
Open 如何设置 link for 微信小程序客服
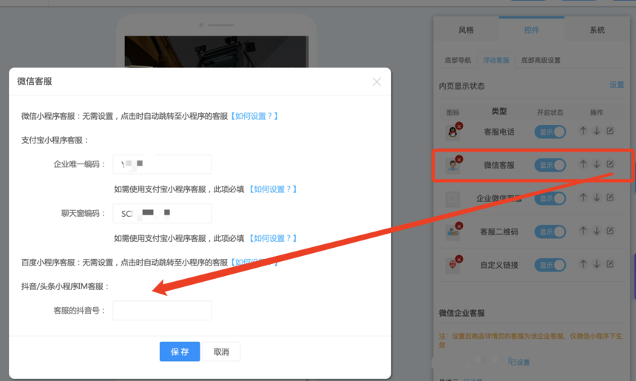point(254,116)
